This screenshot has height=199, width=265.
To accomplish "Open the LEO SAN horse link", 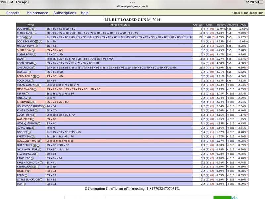I will click(22, 72).
